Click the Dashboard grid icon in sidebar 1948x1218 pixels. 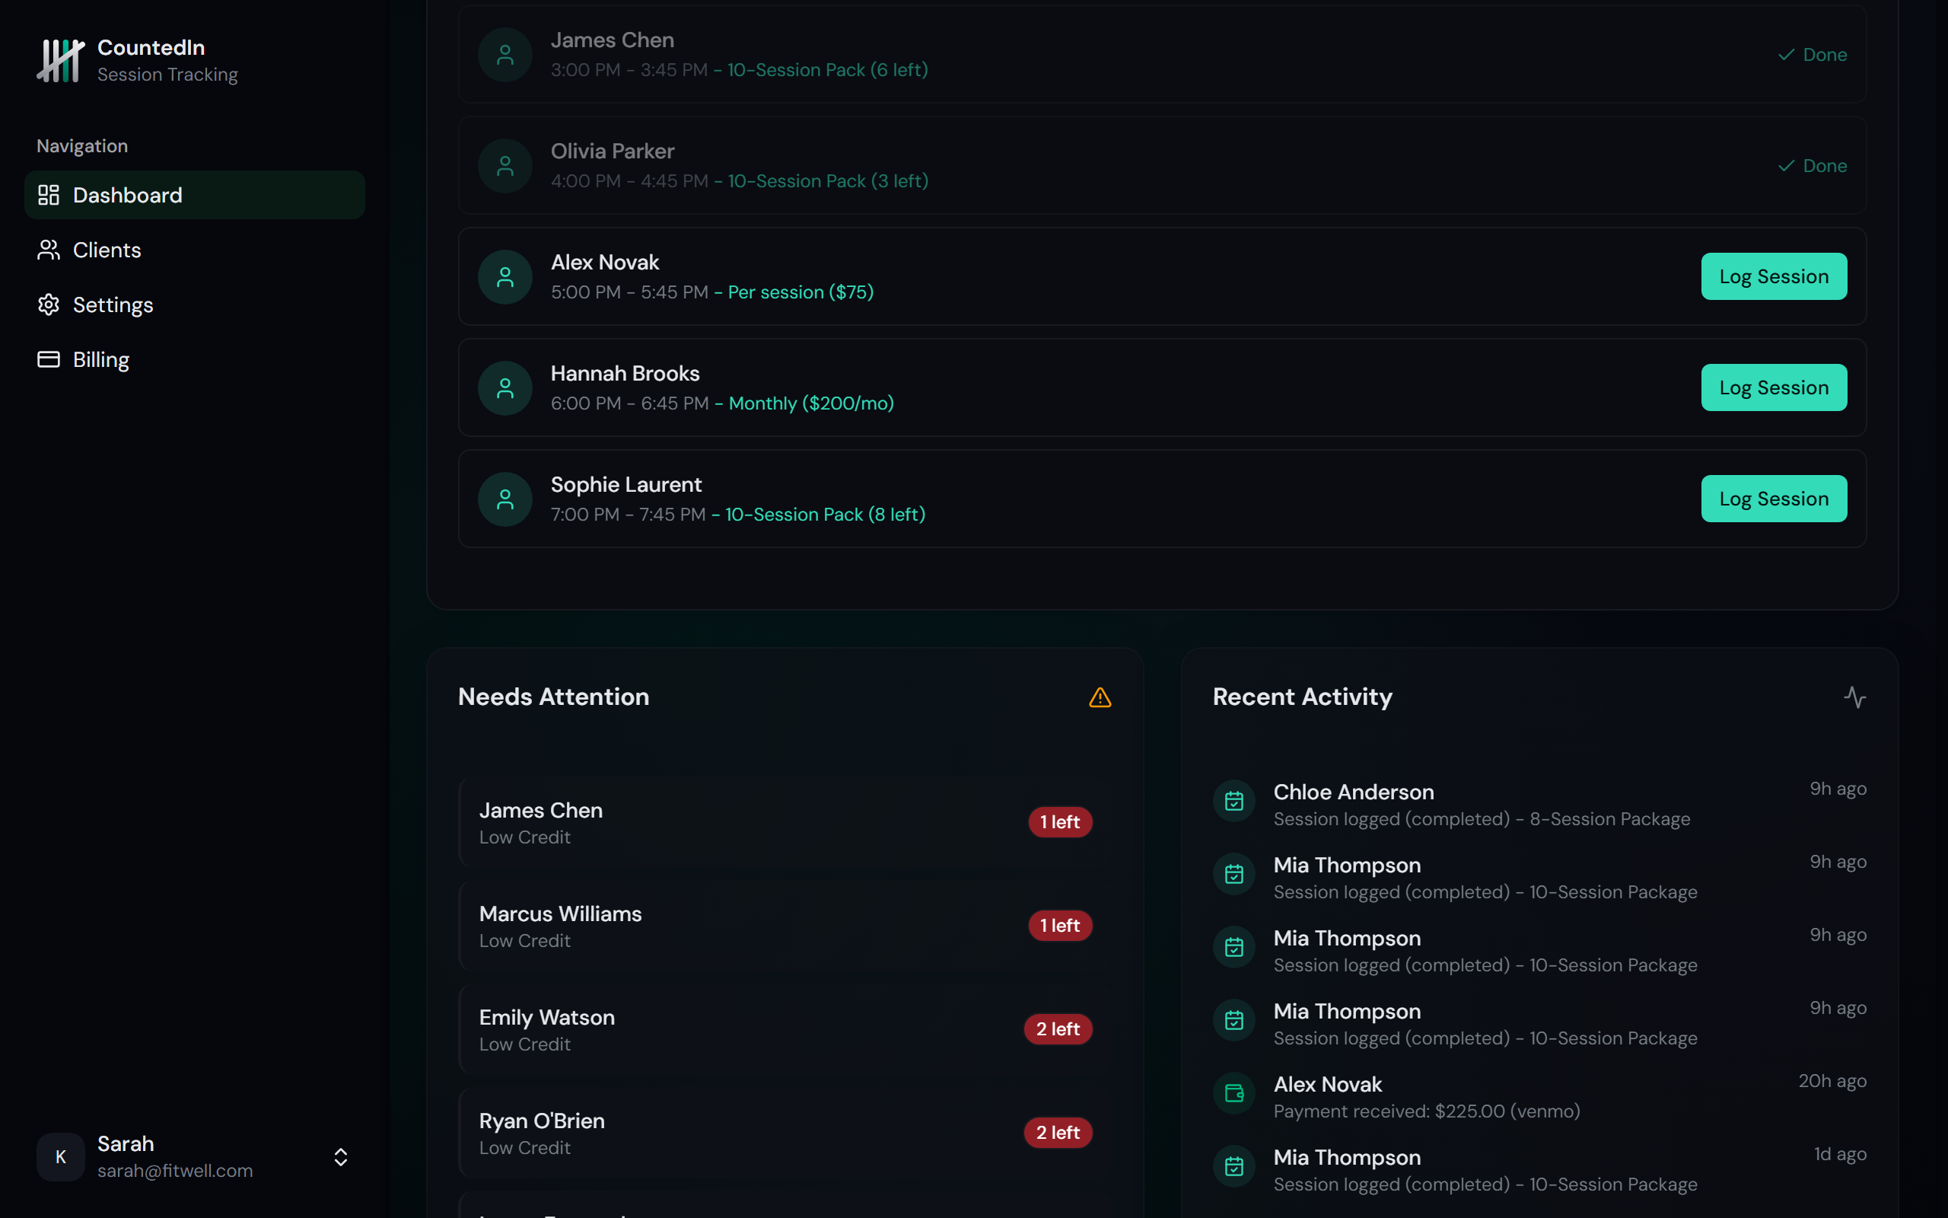click(x=48, y=195)
